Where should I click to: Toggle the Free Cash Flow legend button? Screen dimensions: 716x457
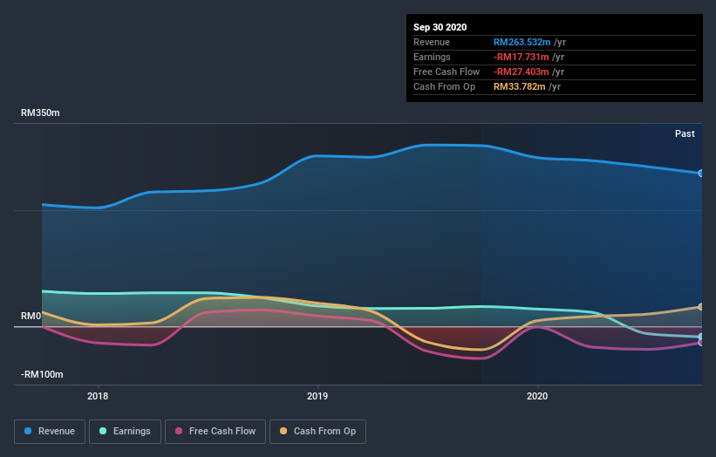pos(215,432)
